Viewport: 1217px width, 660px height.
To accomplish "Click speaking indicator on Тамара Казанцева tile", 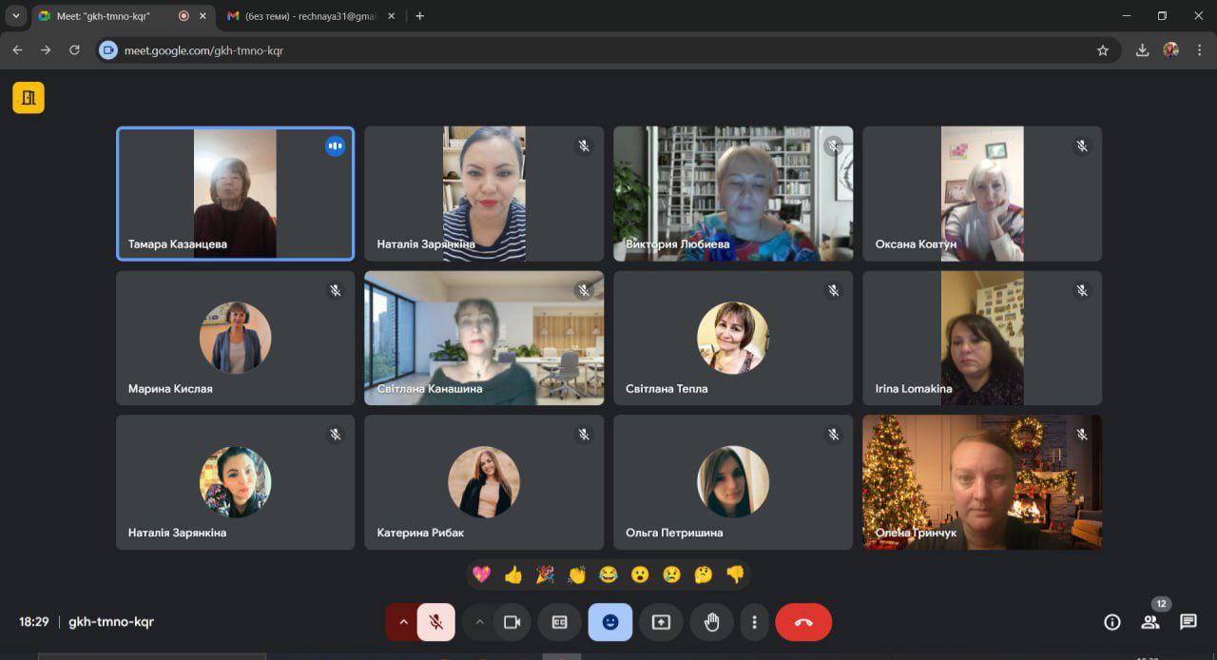I will click(335, 146).
